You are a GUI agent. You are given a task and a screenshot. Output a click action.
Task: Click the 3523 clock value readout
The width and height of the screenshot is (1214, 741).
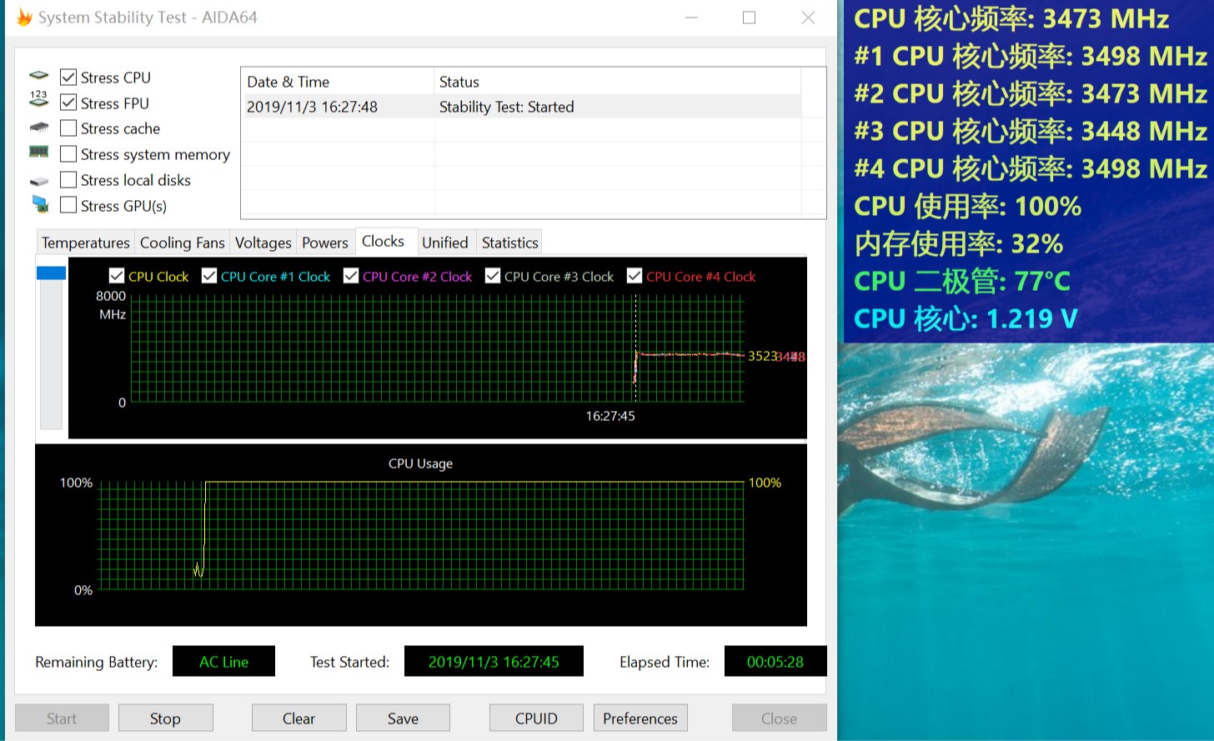pos(762,356)
